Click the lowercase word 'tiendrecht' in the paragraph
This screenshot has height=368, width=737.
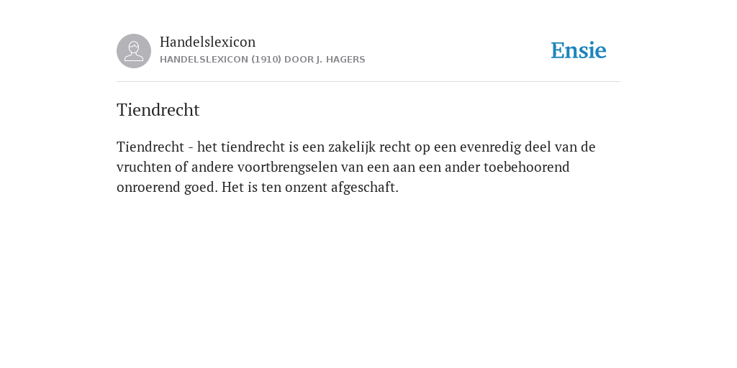pos(253,147)
